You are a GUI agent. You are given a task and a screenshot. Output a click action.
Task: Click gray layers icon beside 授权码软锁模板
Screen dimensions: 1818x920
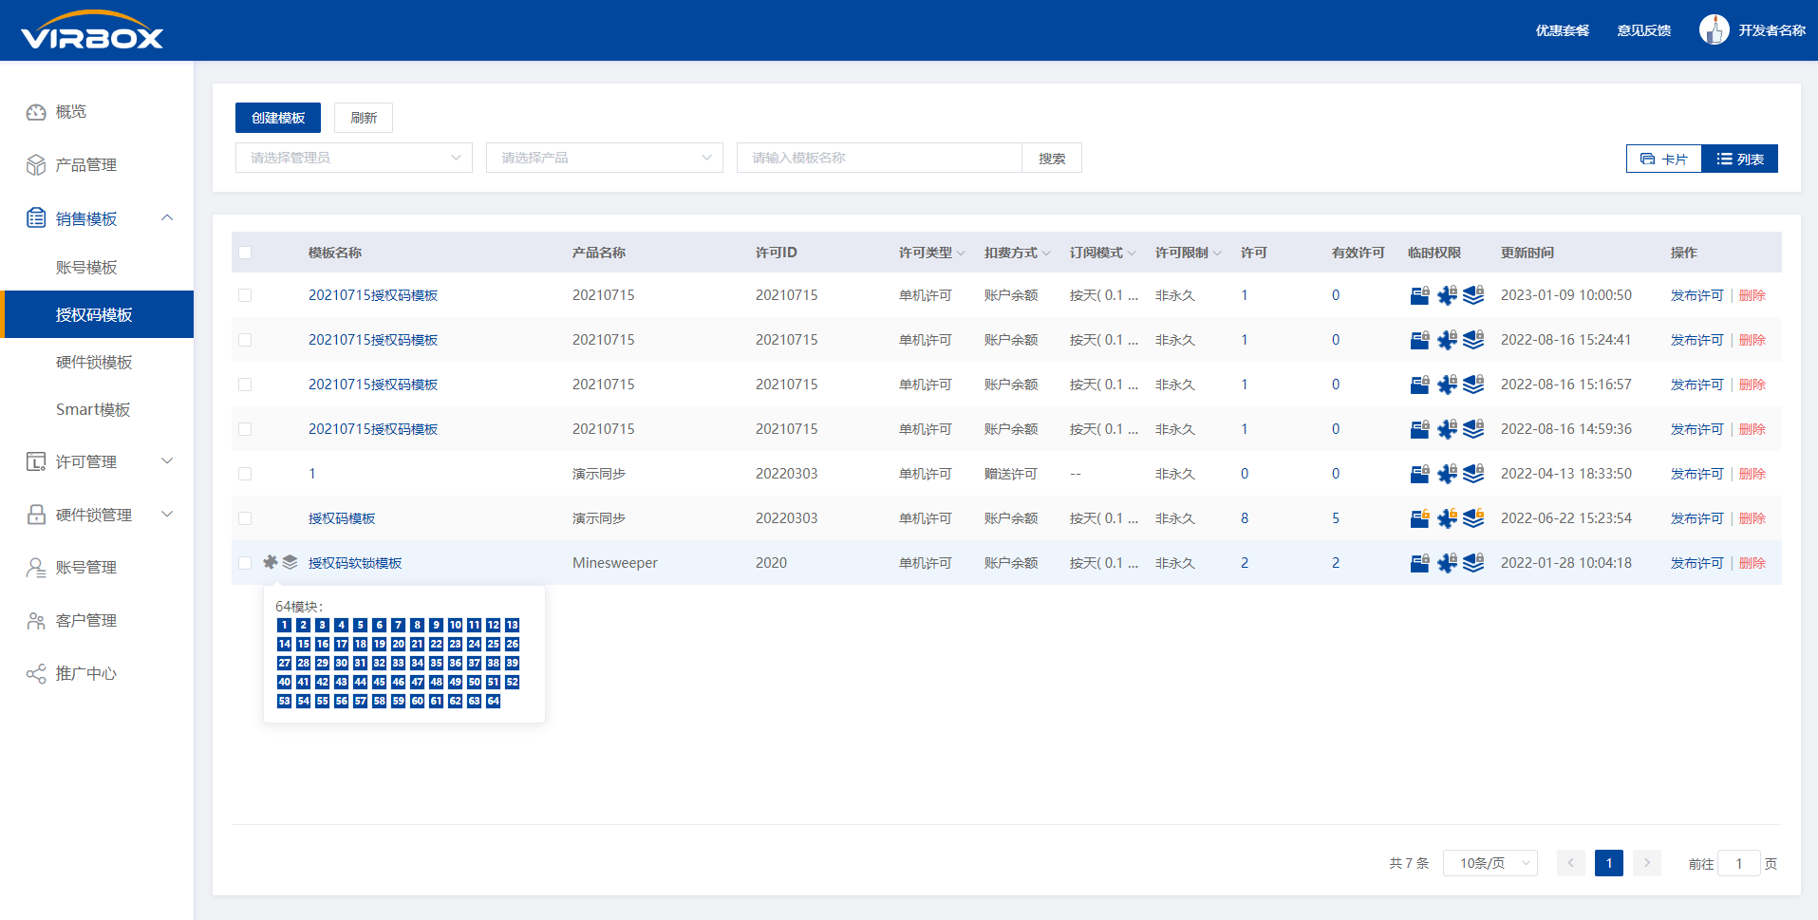(290, 562)
